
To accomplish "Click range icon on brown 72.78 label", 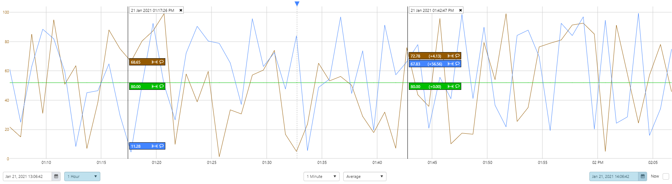I will [450, 56].
